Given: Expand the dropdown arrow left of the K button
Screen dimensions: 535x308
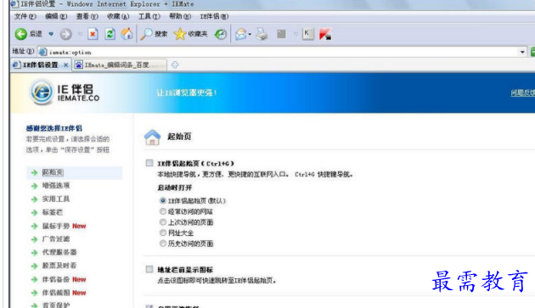Looking at the screenshot, I should pyautogui.click(x=296, y=34).
